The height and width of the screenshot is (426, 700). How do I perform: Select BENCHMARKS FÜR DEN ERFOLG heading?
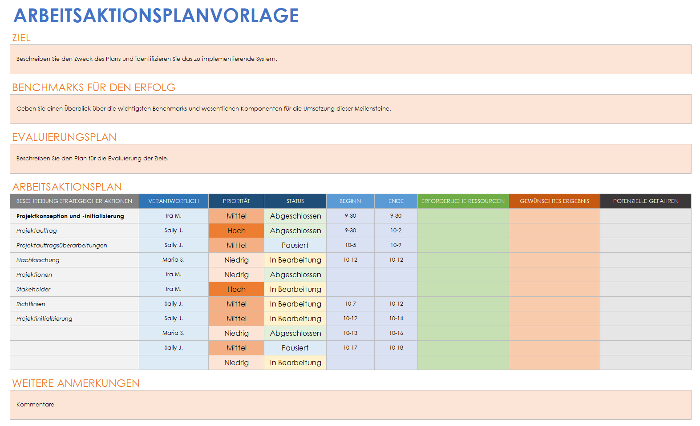point(94,88)
